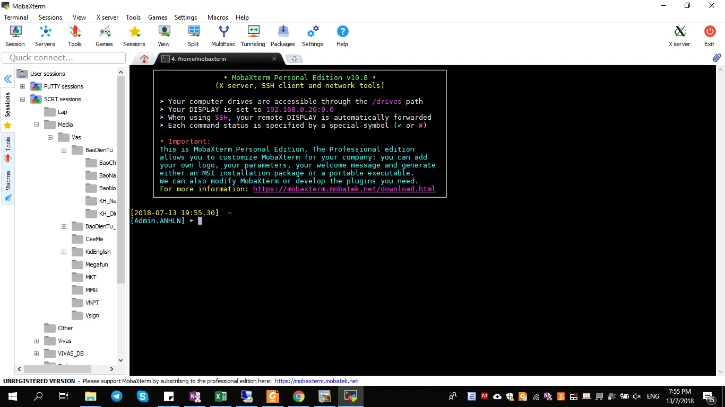Click the Sessions star toolbar icon
The width and height of the screenshot is (725, 407).
(x=134, y=36)
